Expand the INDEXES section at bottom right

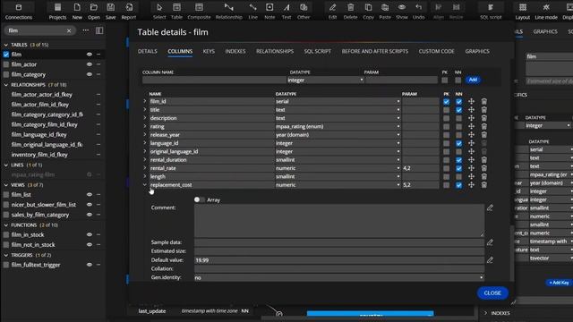point(485,313)
